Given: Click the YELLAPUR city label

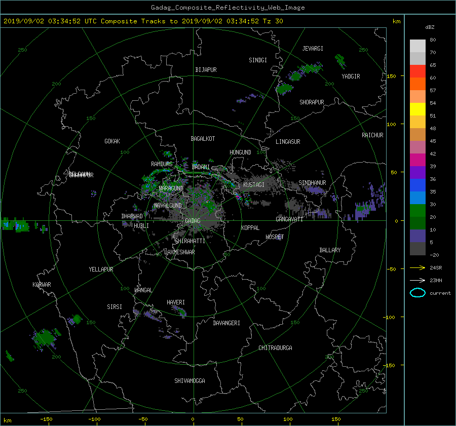Looking at the screenshot, I should point(101,269).
